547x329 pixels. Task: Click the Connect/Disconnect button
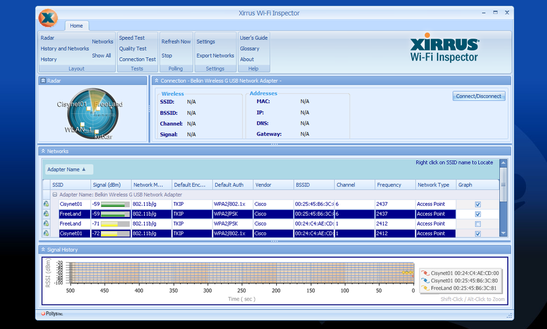pyautogui.click(x=478, y=96)
